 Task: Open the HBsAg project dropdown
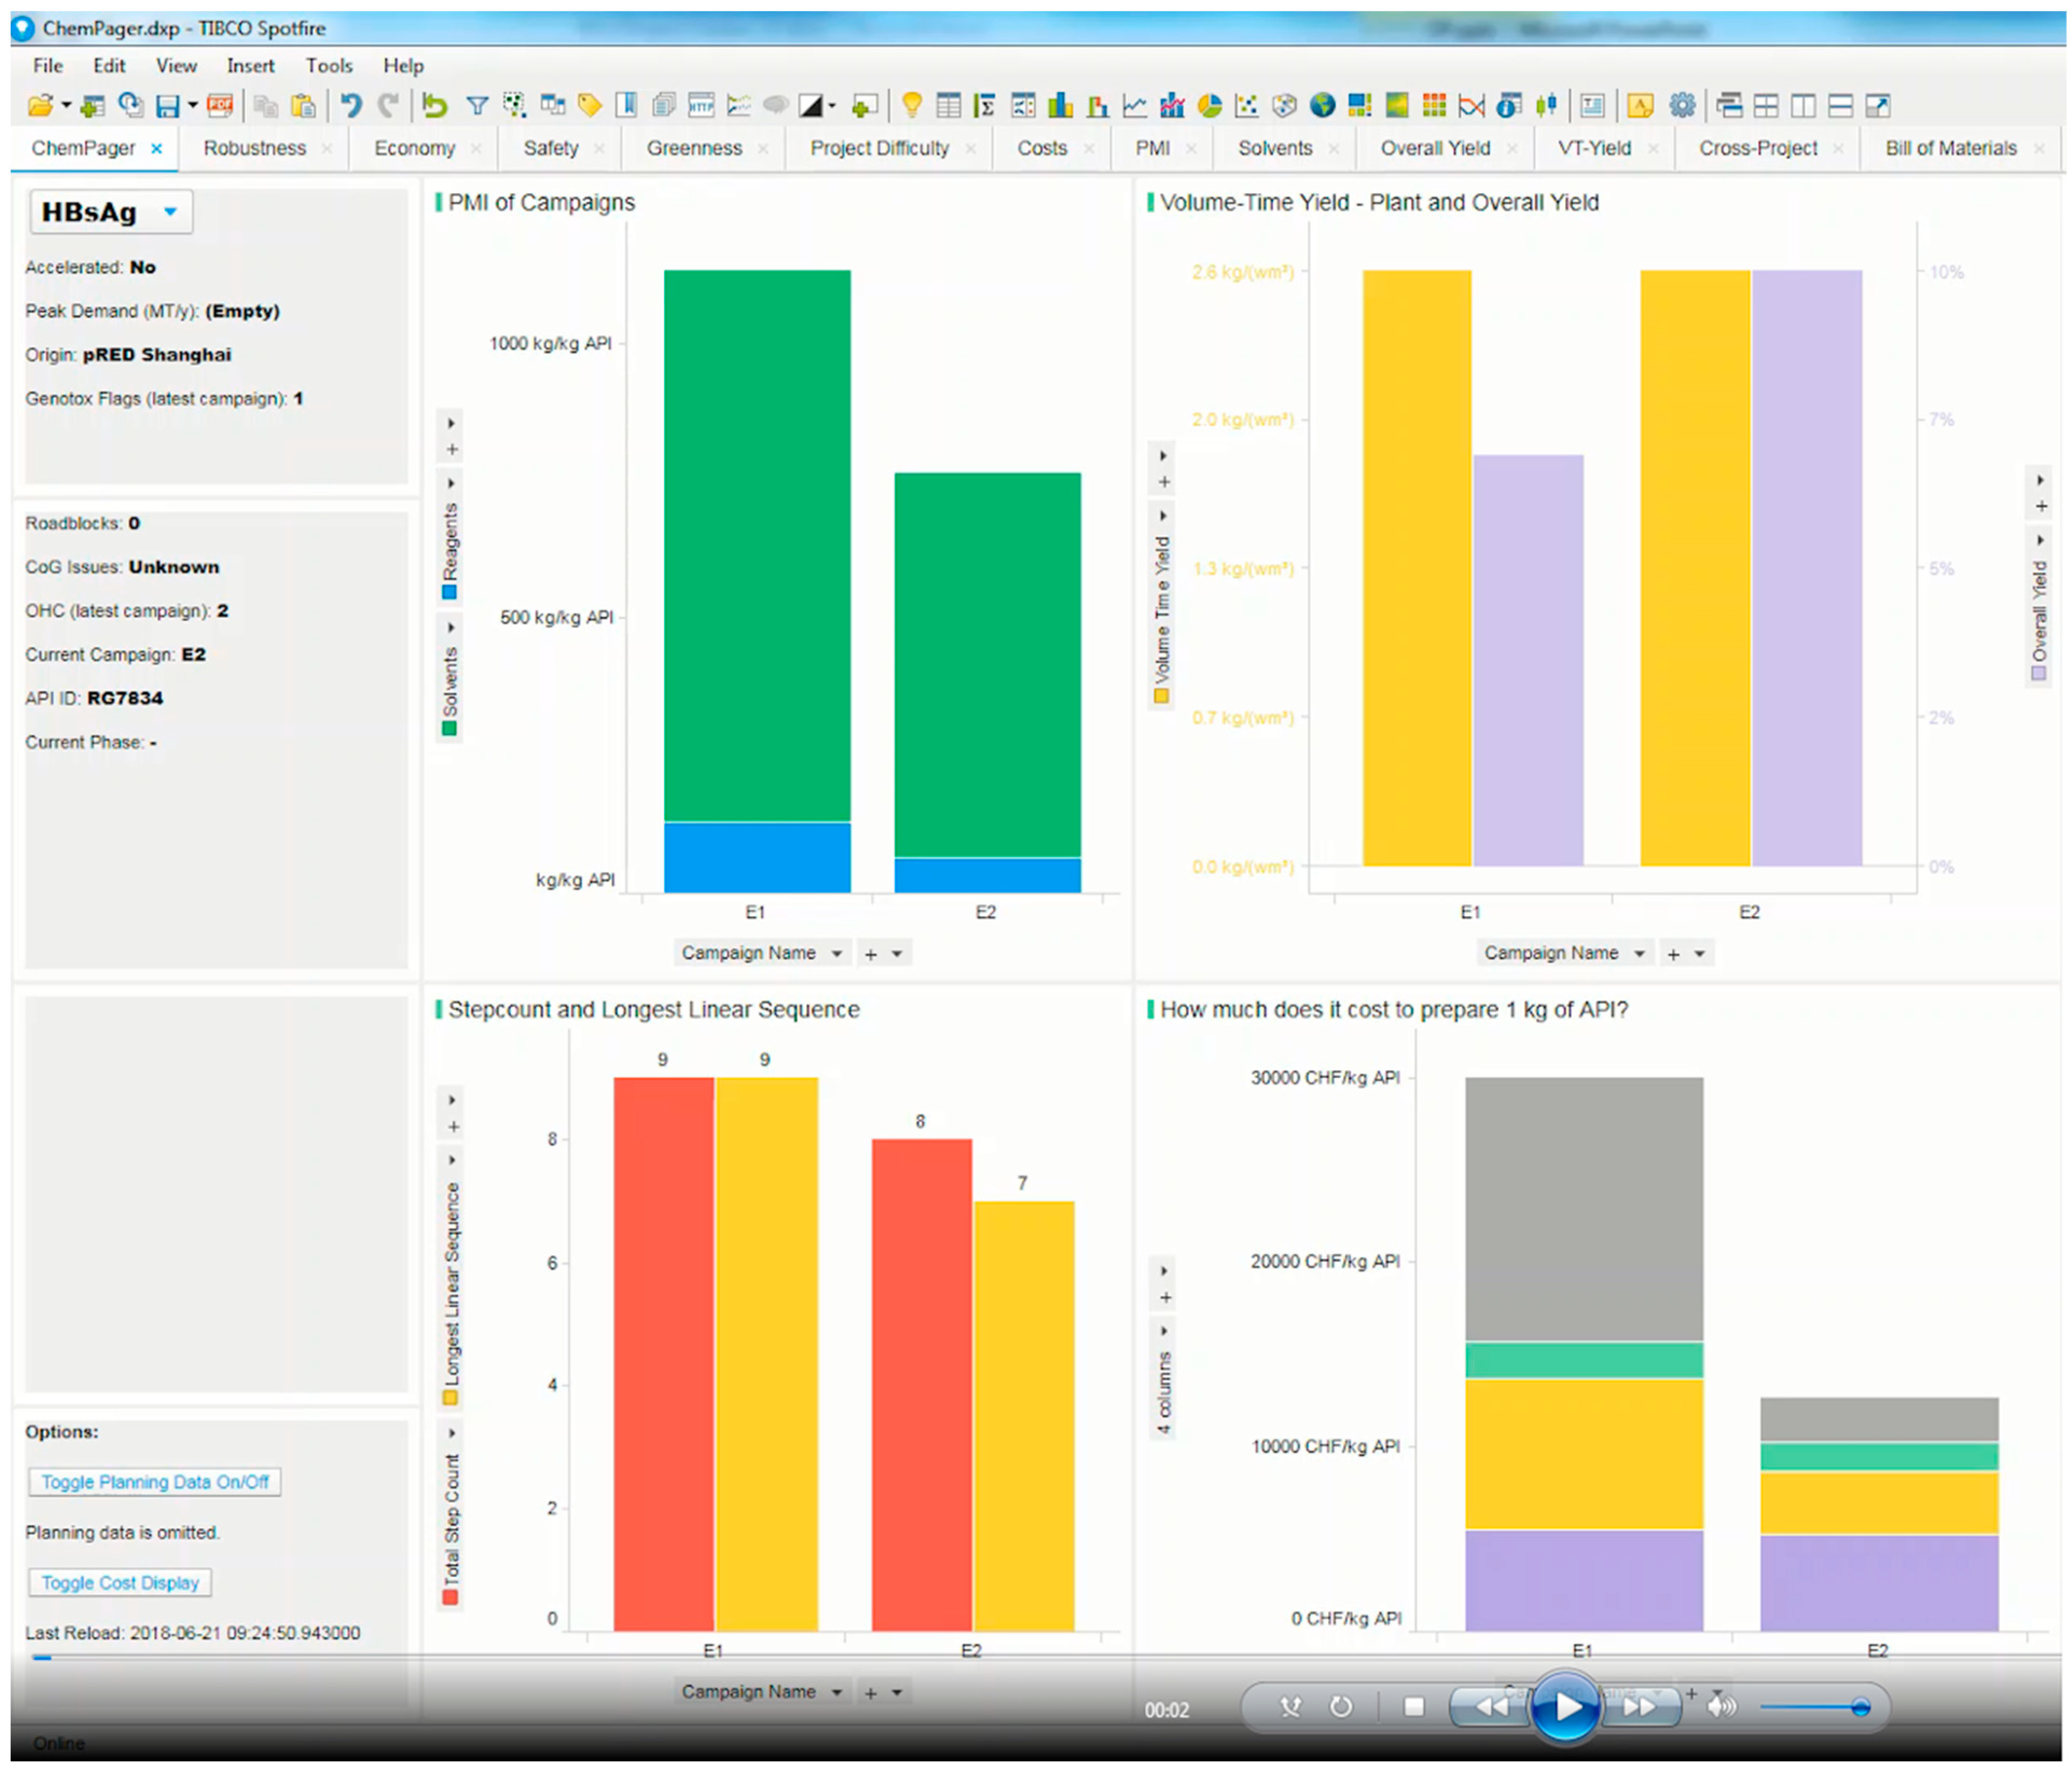[x=171, y=212]
